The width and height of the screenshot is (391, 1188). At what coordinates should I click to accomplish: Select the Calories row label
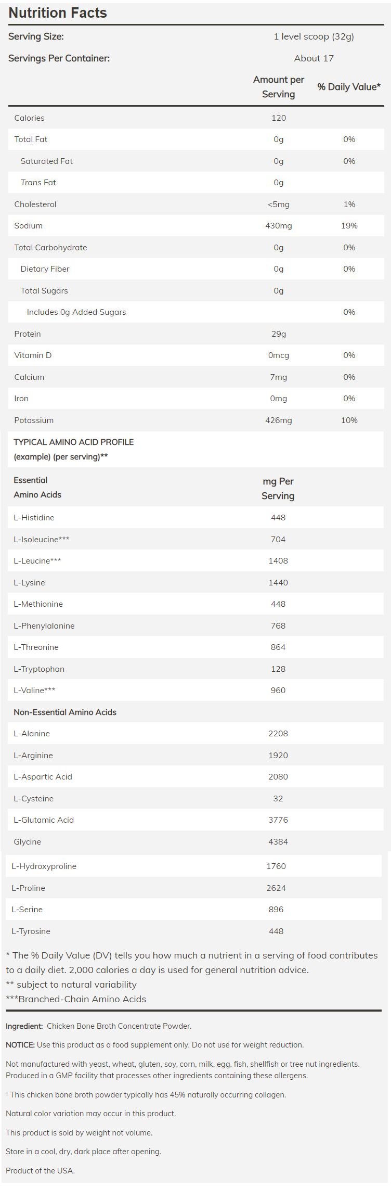[x=29, y=118]
